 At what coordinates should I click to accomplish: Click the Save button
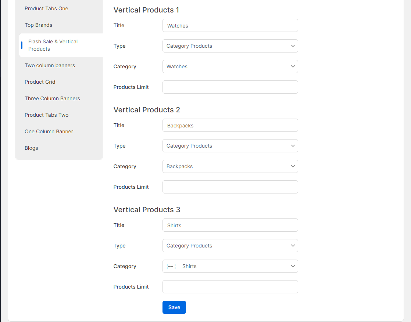tap(174, 307)
